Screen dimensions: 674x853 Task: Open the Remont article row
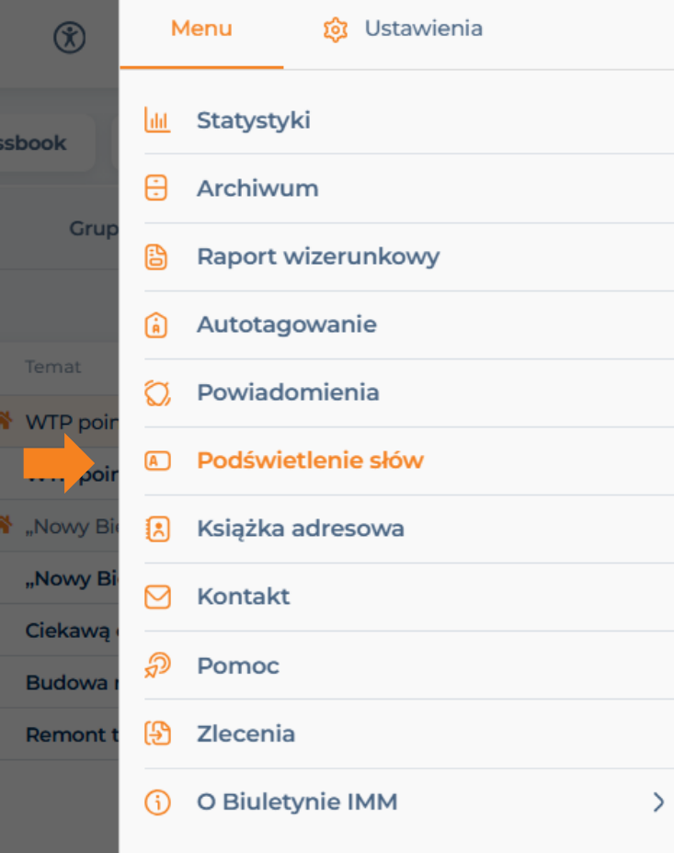(59, 734)
